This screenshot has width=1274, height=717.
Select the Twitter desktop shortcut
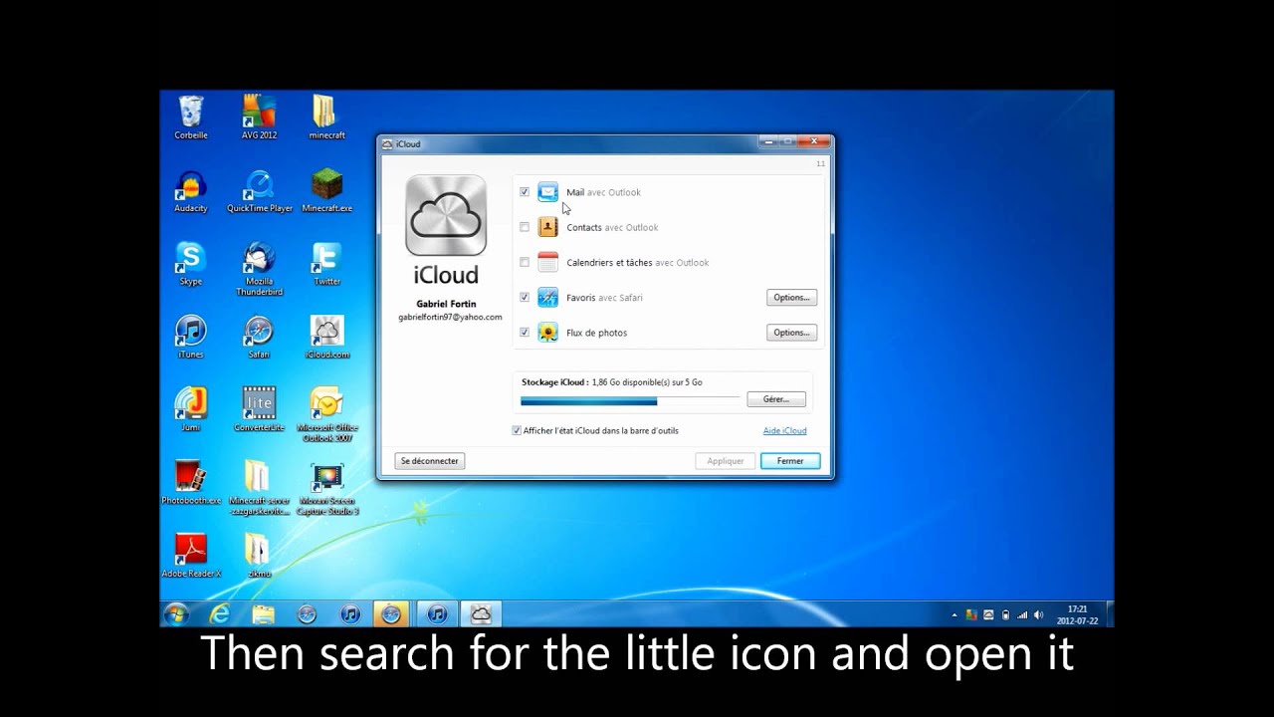point(326,263)
